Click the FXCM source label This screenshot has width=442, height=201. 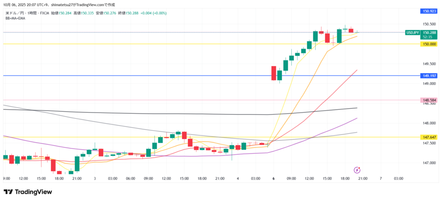click(43, 13)
